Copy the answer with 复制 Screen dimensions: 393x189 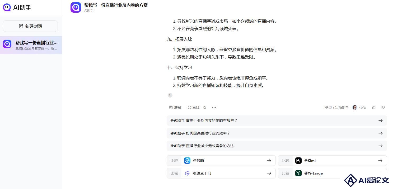[x=175, y=108]
